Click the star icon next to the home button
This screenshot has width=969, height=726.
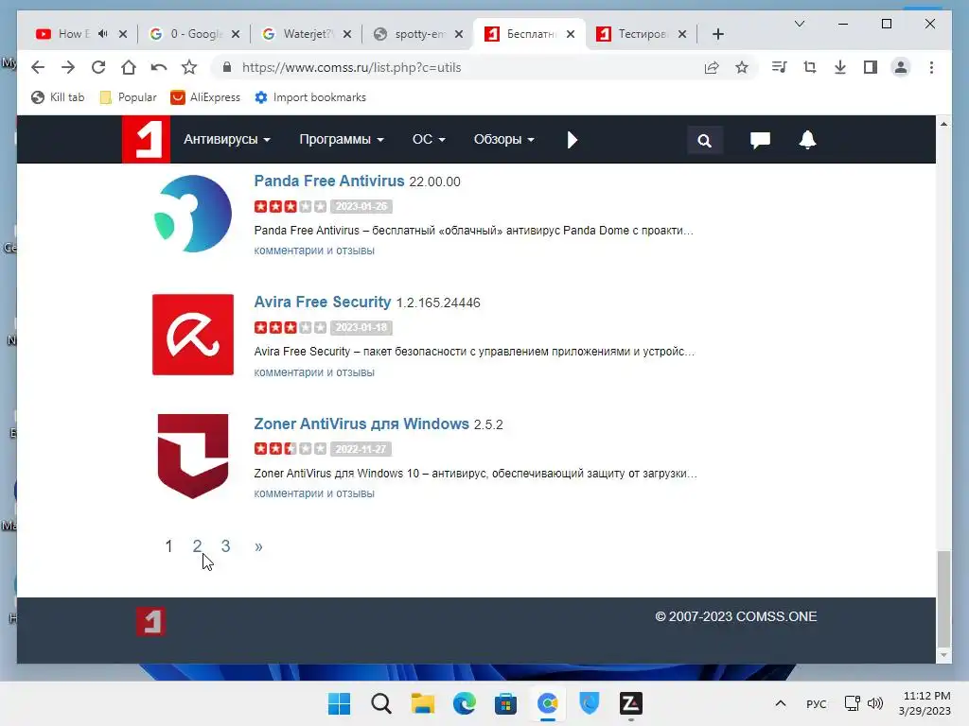click(189, 67)
